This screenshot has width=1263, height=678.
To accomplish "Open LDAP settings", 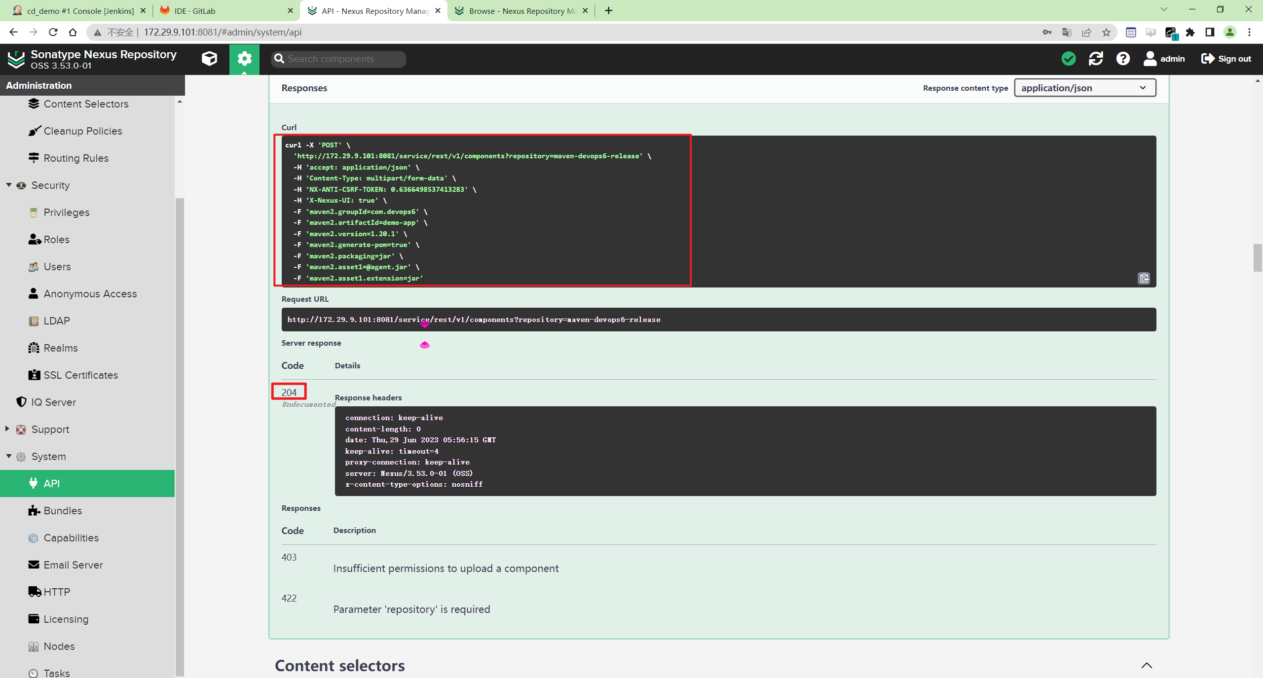I will tap(56, 321).
